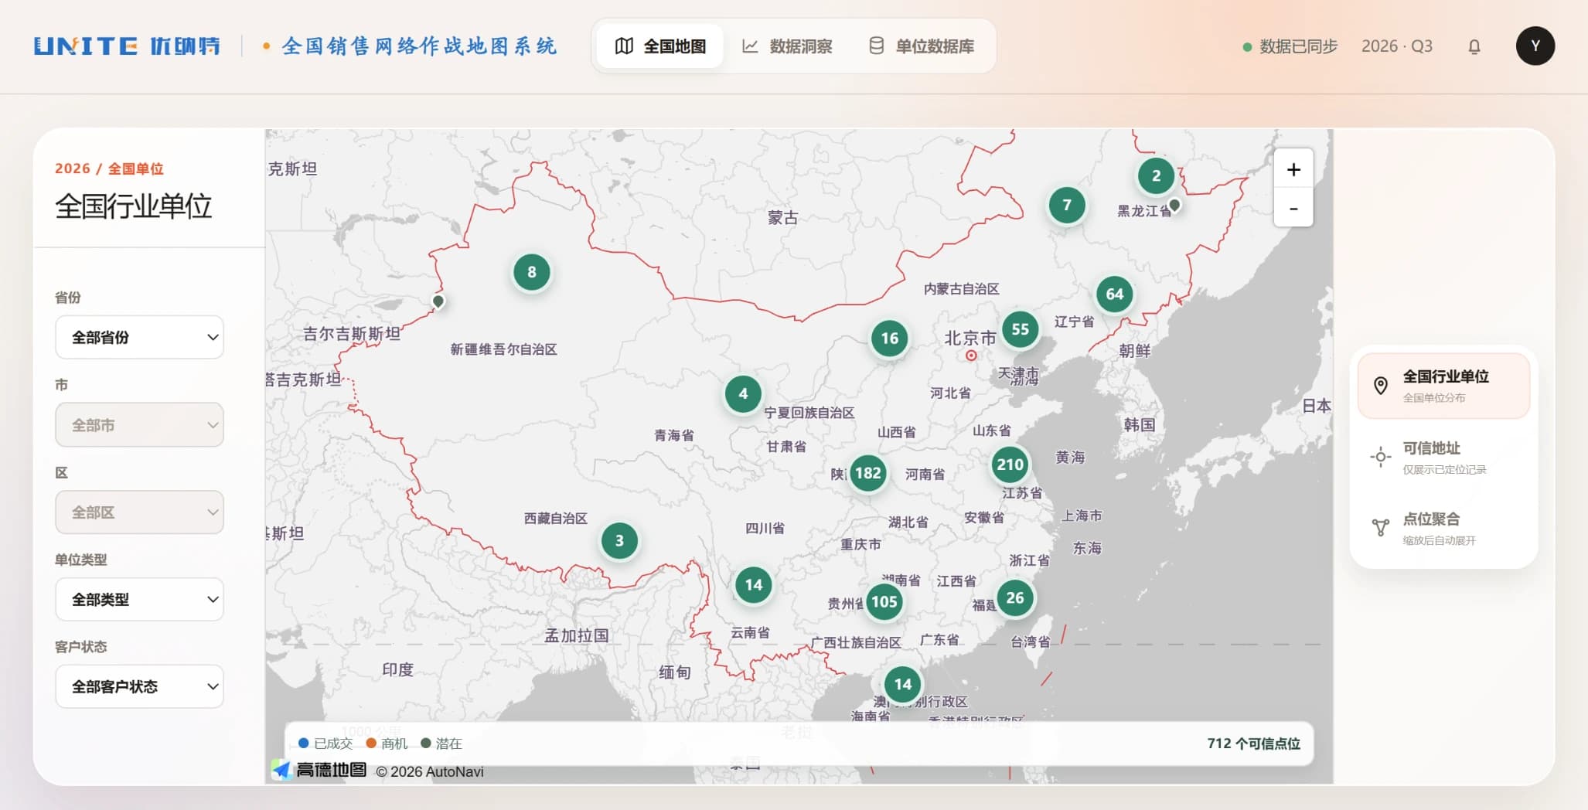Open the Y user avatar menu
1588x810 pixels.
[1535, 46]
